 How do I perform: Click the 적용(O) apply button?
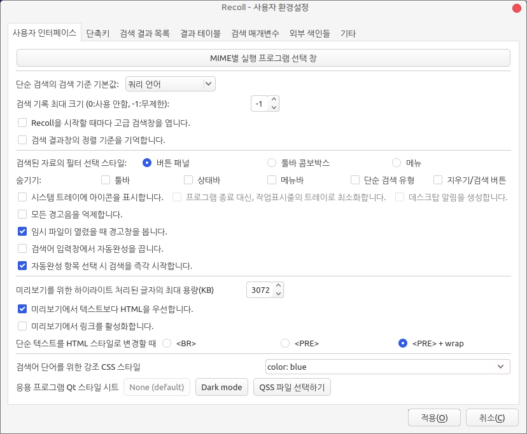click(x=434, y=417)
